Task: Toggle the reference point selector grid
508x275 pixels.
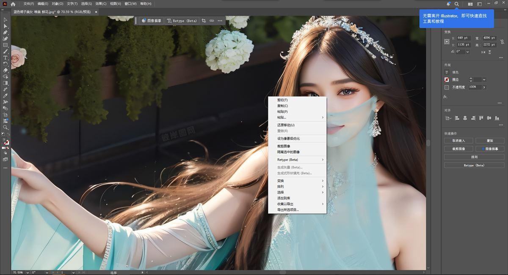Action: pos(447,41)
